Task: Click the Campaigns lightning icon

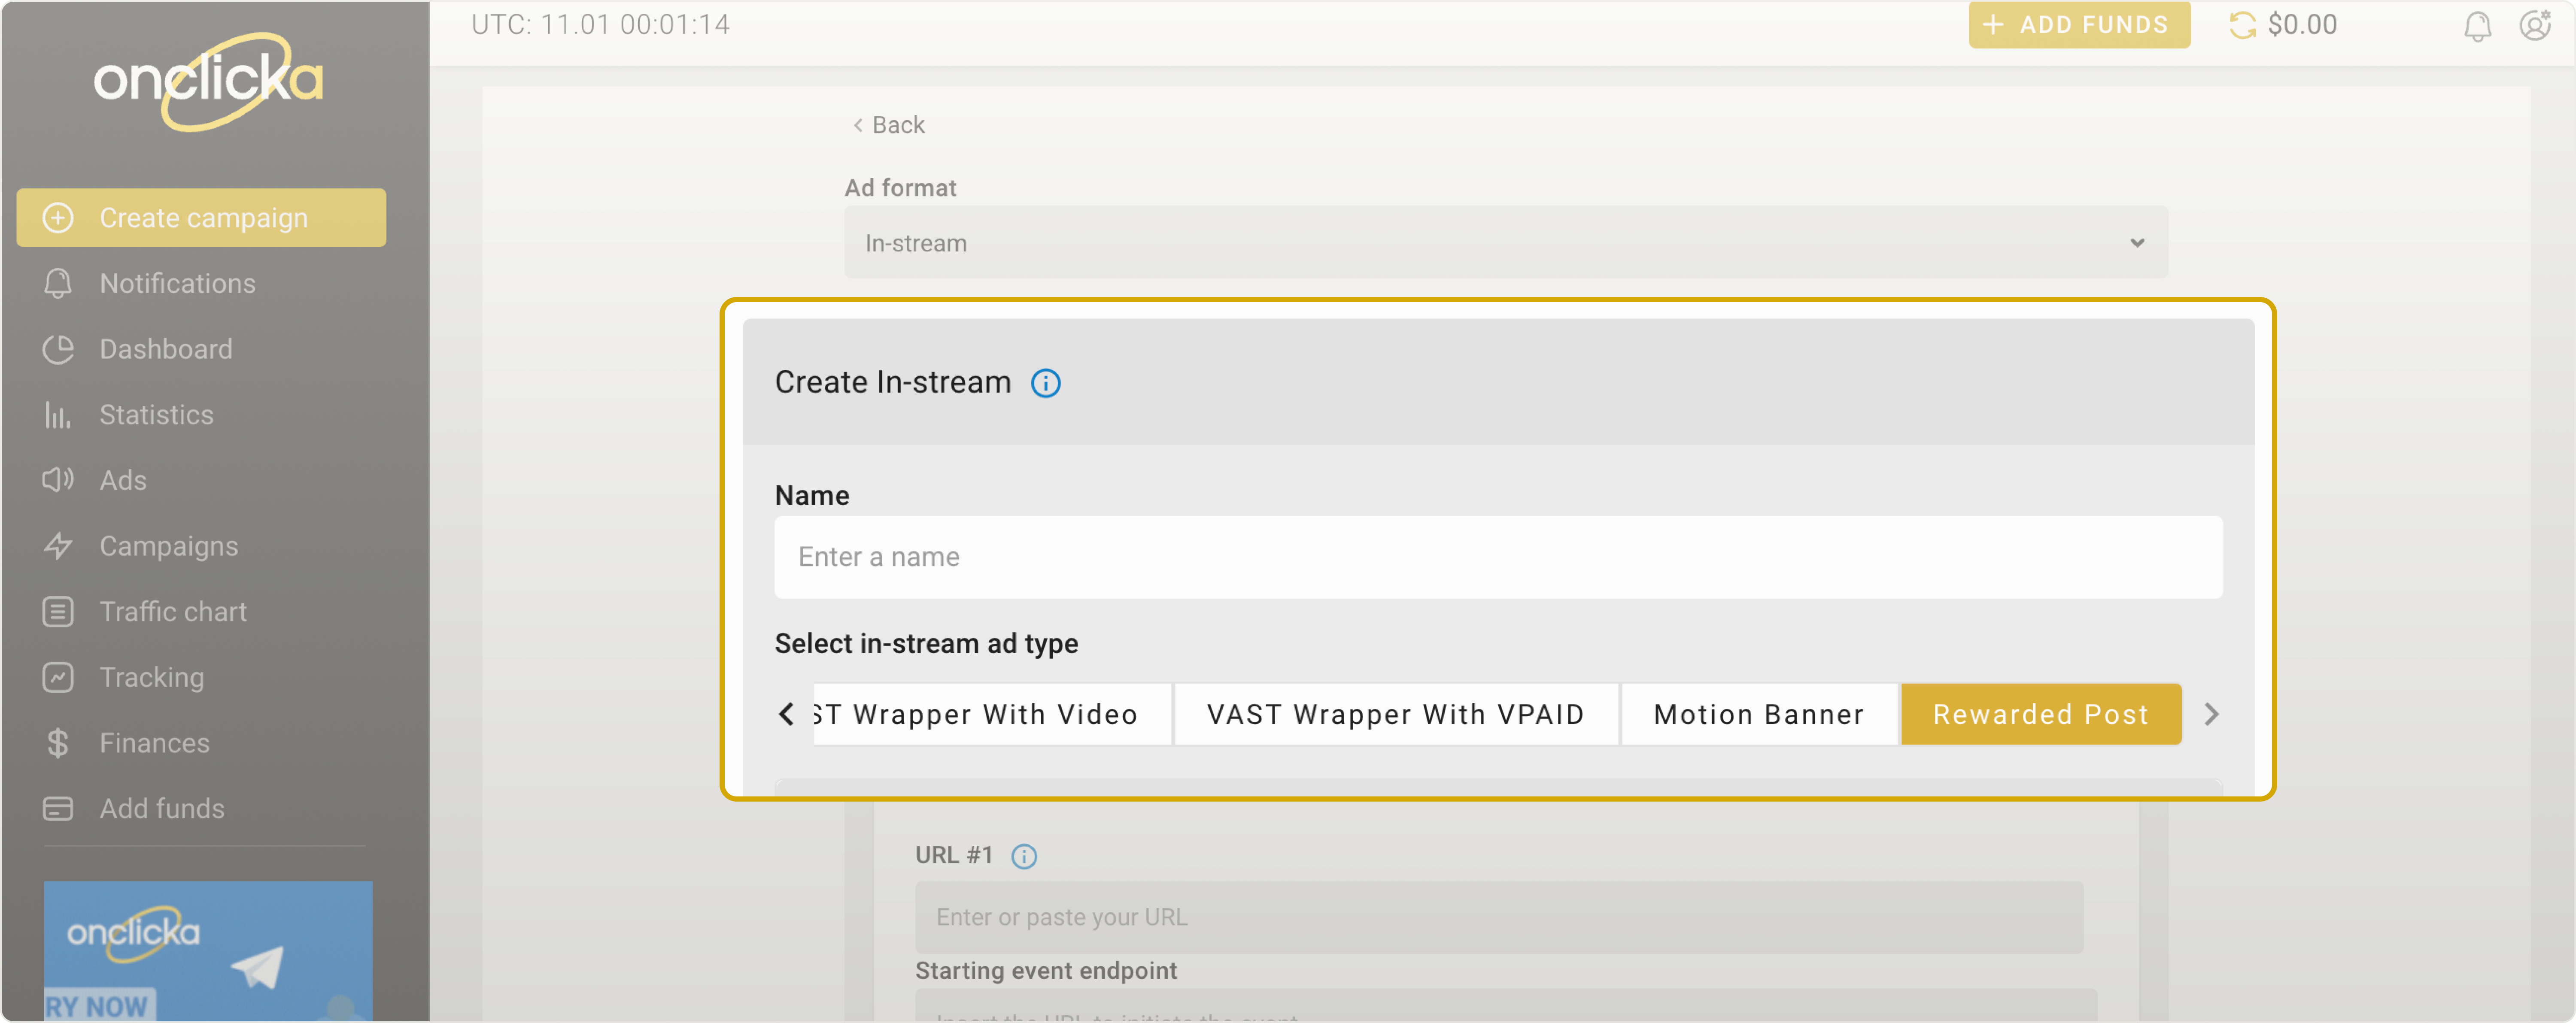Action: (58, 545)
